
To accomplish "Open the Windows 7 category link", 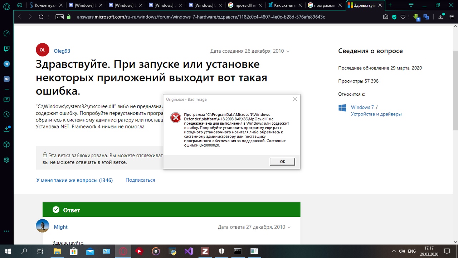I will point(362,107).
